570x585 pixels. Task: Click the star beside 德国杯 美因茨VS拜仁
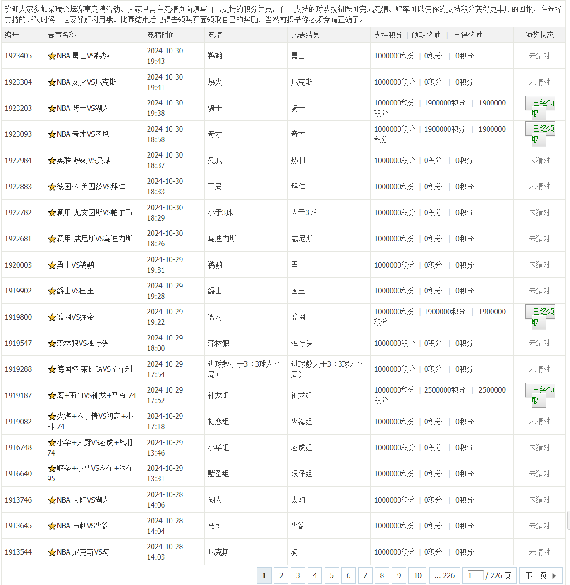tap(51, 187)
